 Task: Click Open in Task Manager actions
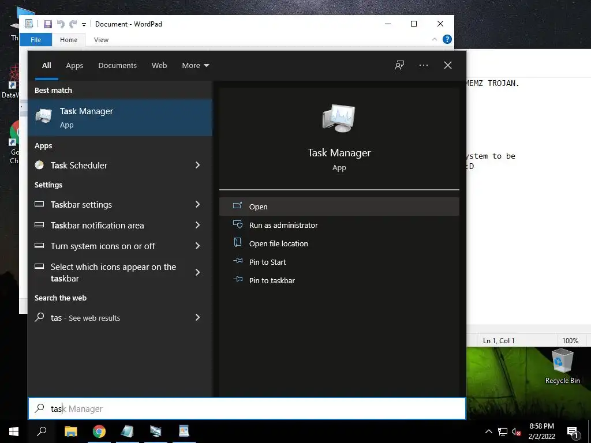(x=339, y=207)
